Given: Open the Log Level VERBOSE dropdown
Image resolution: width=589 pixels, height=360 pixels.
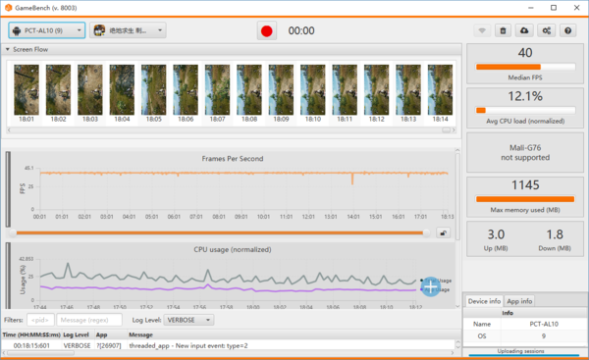Looking at the screenshot, I should point(188,320).
